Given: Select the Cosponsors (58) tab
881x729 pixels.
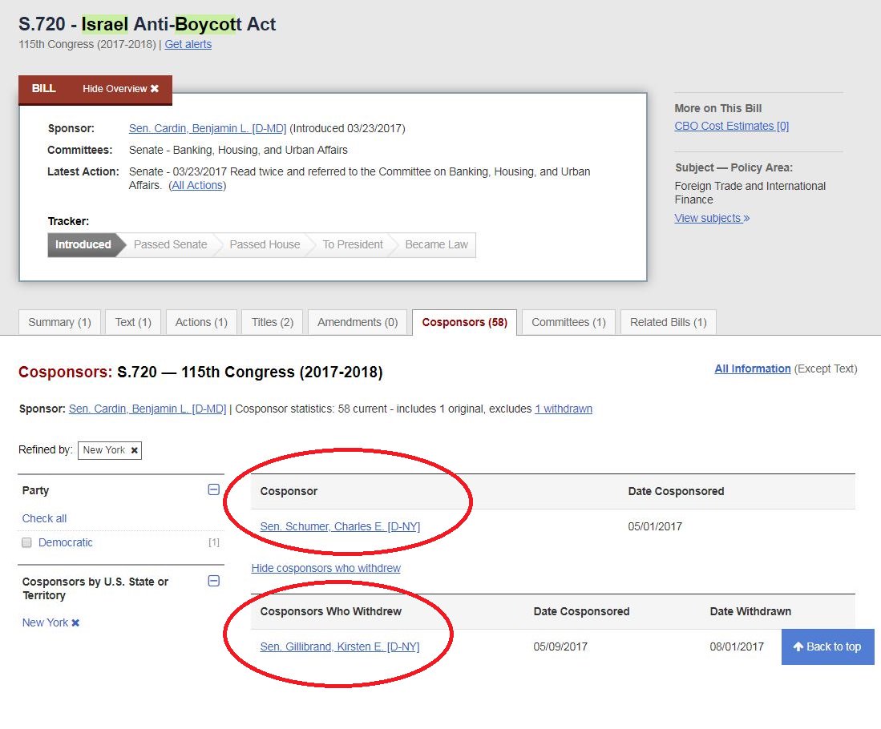Looking at the screenshot, I should (465, 322).
